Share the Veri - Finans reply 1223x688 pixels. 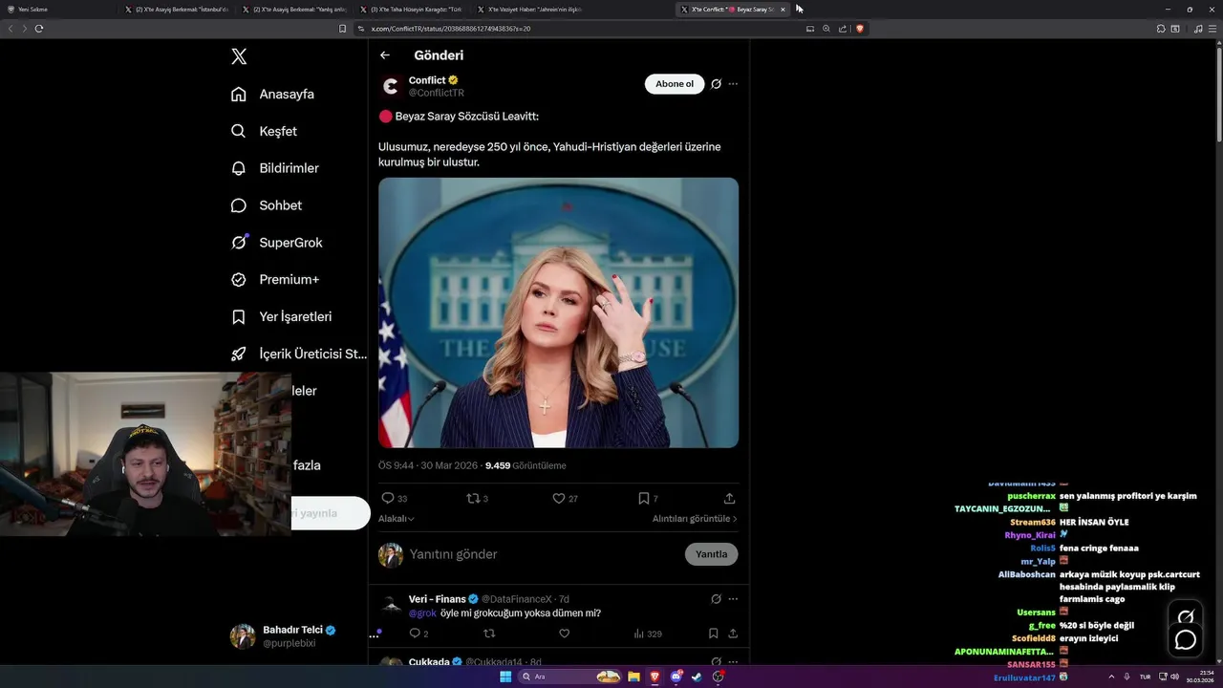point(733,634)
